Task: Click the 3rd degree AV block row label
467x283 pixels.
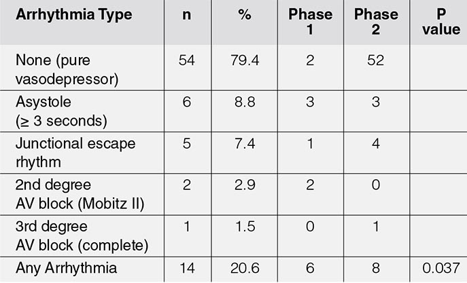Action: click(82, 235)
